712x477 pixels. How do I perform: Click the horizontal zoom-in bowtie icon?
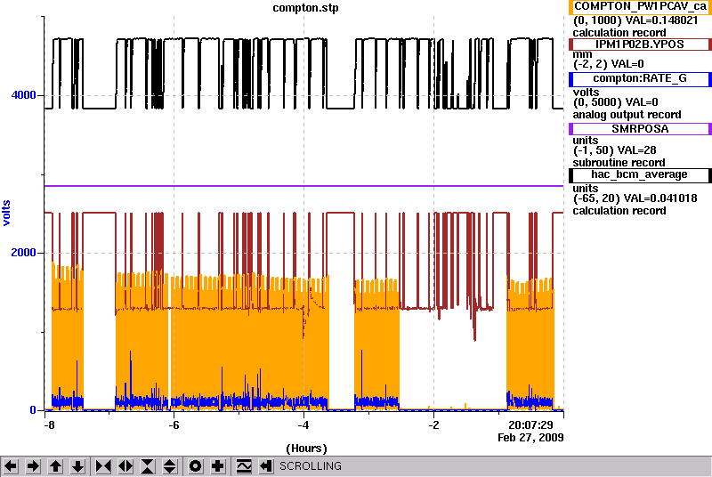click(103, 466)
